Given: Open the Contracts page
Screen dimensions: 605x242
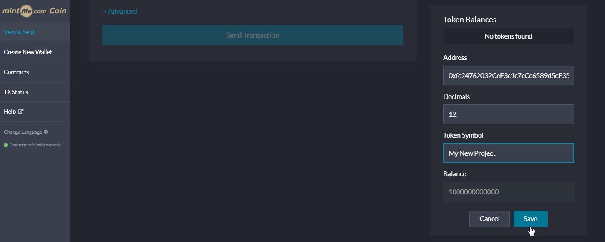Looking at the screenshot, I should (x=16, y=72).
